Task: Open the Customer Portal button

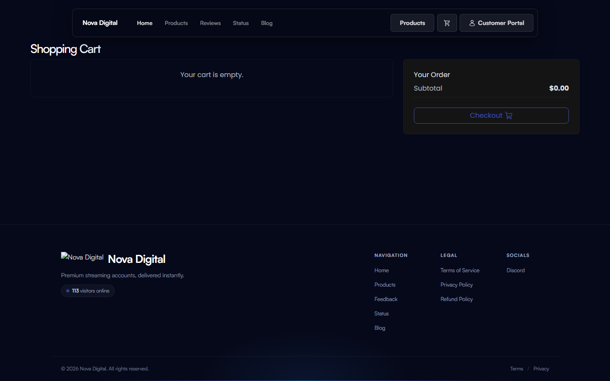Action: (496, 23)
